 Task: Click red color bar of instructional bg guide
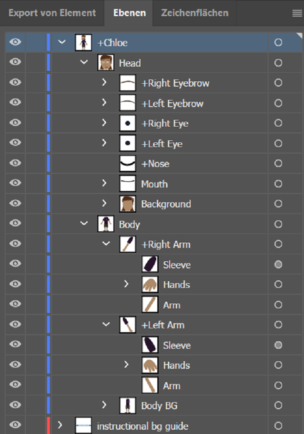click(49, 425)
